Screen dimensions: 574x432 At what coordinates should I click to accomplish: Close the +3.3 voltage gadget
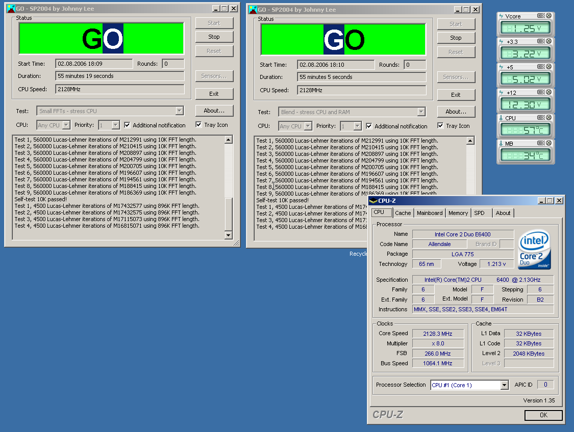coord(548,41)
